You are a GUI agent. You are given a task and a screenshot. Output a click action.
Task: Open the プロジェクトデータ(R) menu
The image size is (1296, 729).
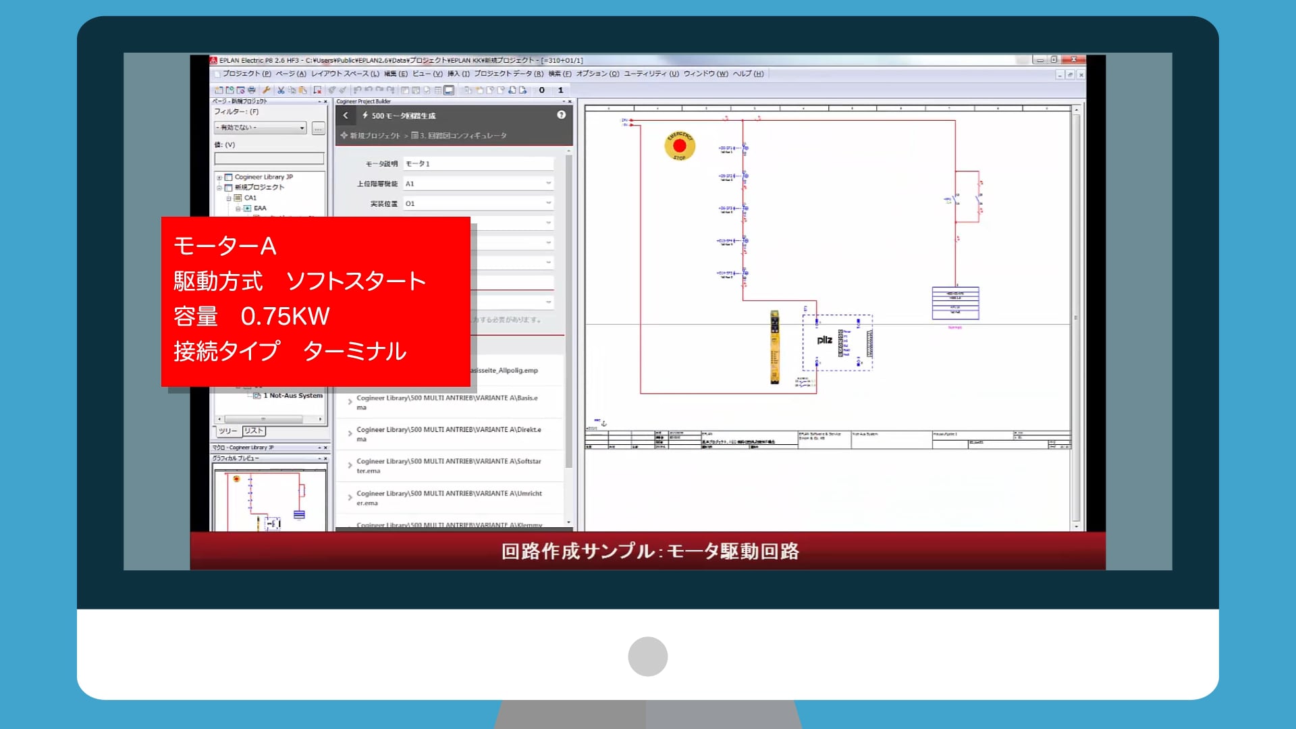(508, 74)
